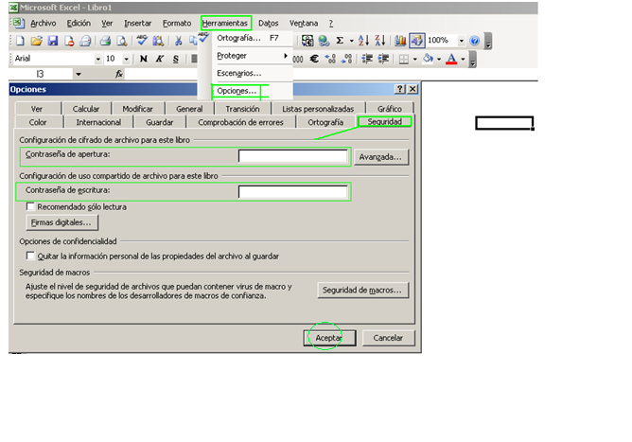Open the Herramientas menu

[x=225, y=24]
